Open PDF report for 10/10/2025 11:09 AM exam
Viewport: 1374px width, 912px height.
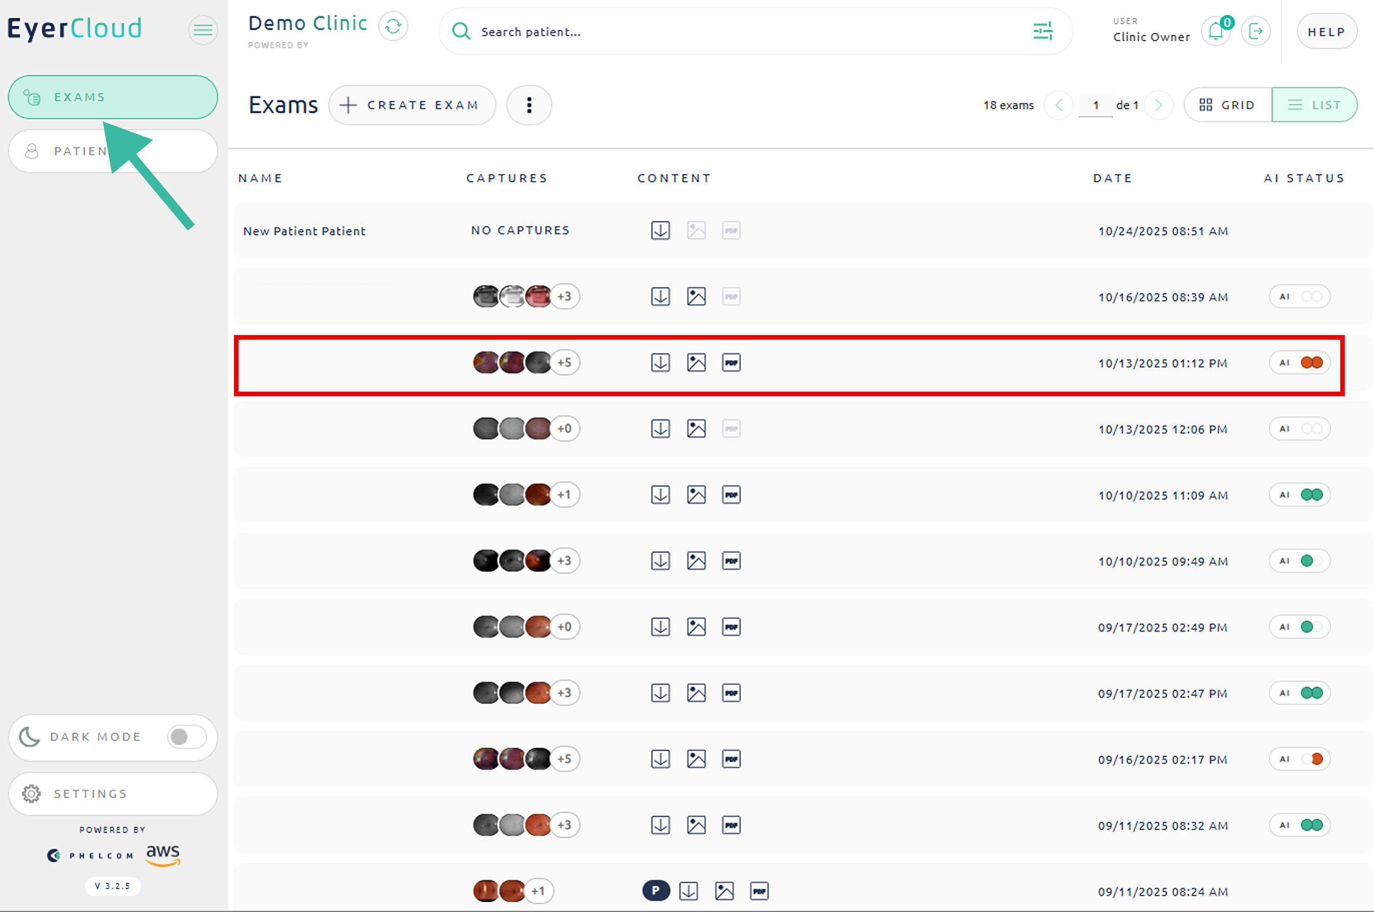[x=731, y=495]
